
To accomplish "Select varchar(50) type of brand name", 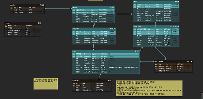I will coord(94,15).
